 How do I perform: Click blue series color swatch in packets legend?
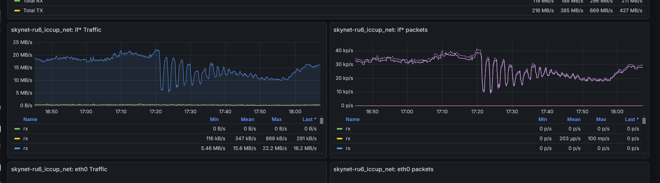click(x=340, y=148)
